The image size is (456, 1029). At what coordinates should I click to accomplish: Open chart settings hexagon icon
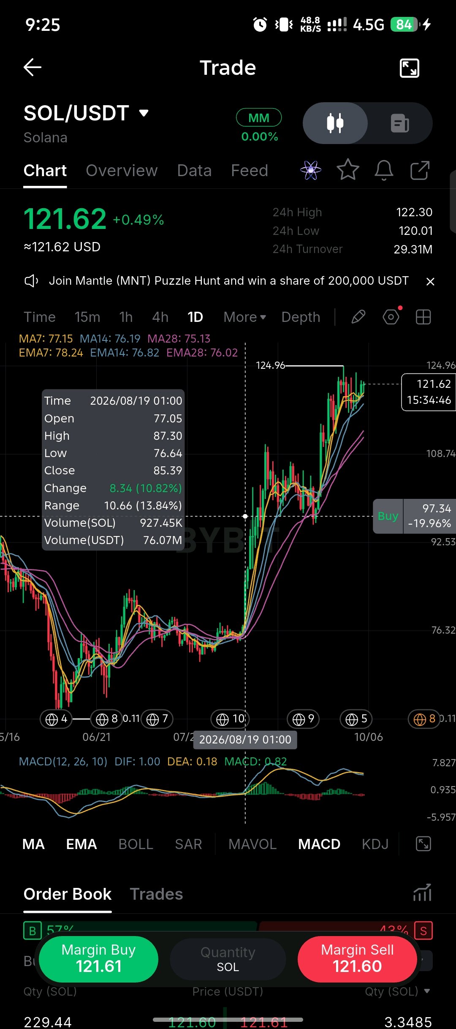pyautogui.click(x=391, y=317)
